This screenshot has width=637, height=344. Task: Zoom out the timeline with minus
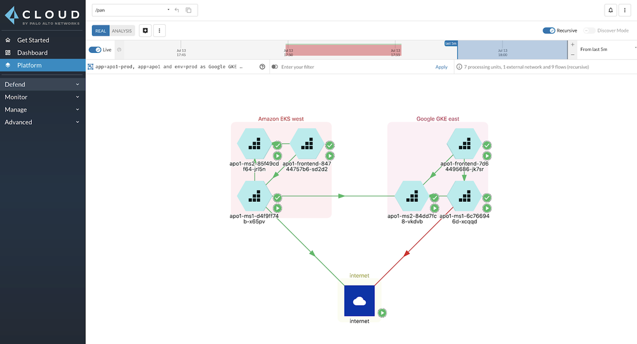pyautogui.click(x=573, y=54)
